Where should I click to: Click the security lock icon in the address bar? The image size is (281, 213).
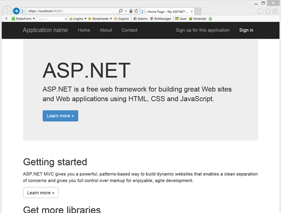point(131,11)
